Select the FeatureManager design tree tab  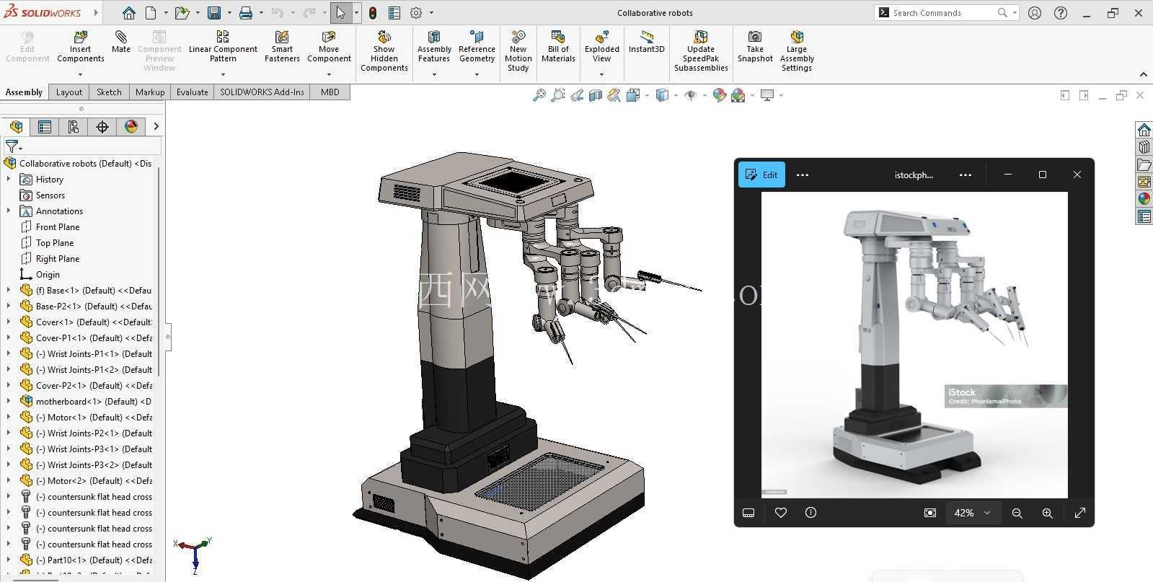pos(16,127)
